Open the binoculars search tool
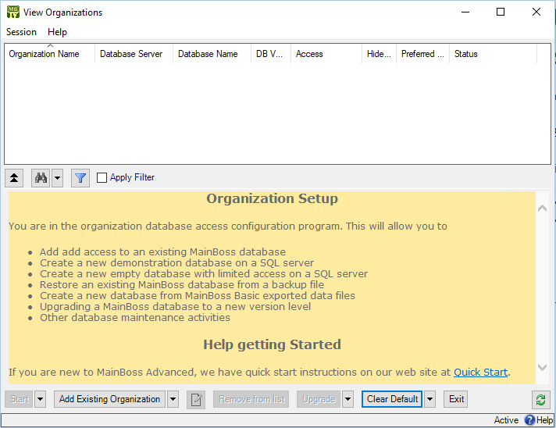This screenshot has height=428, width=556. 41,177
